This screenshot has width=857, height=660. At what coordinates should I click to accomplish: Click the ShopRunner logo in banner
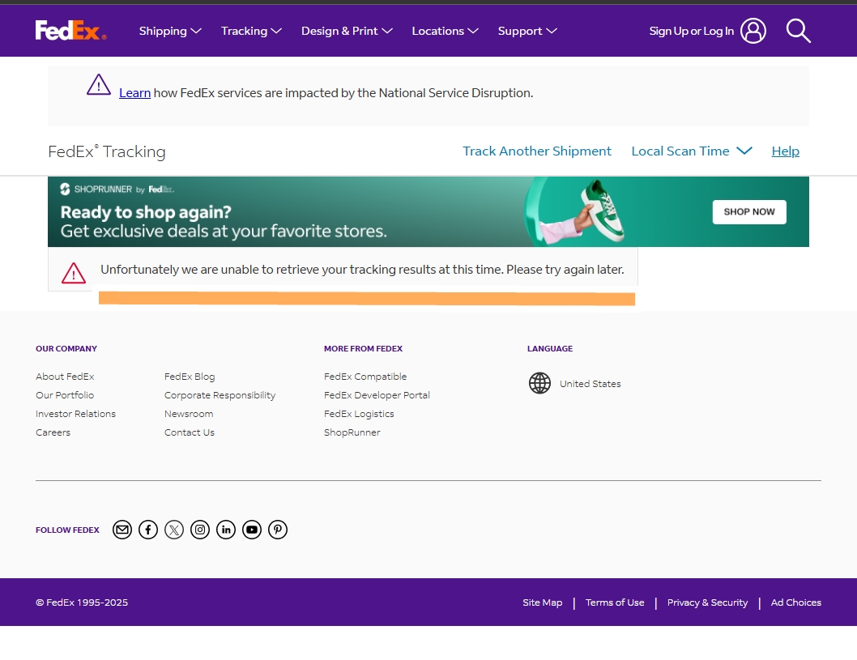tap(117, 189)
